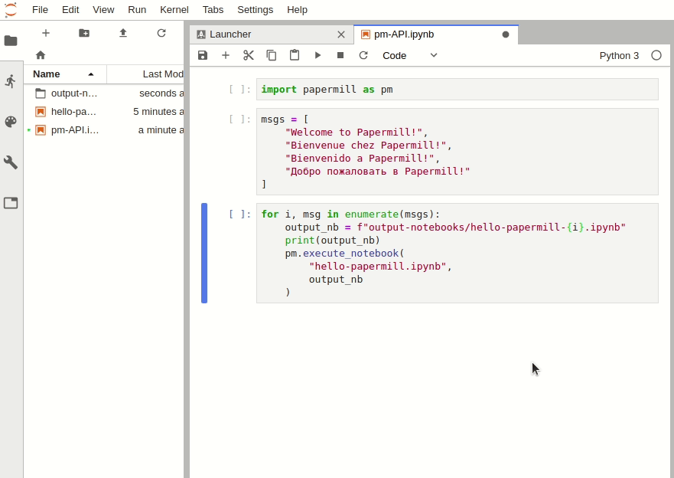Open the Run menu
Viewport: 674px width, 478px height.
click(137, 9)
